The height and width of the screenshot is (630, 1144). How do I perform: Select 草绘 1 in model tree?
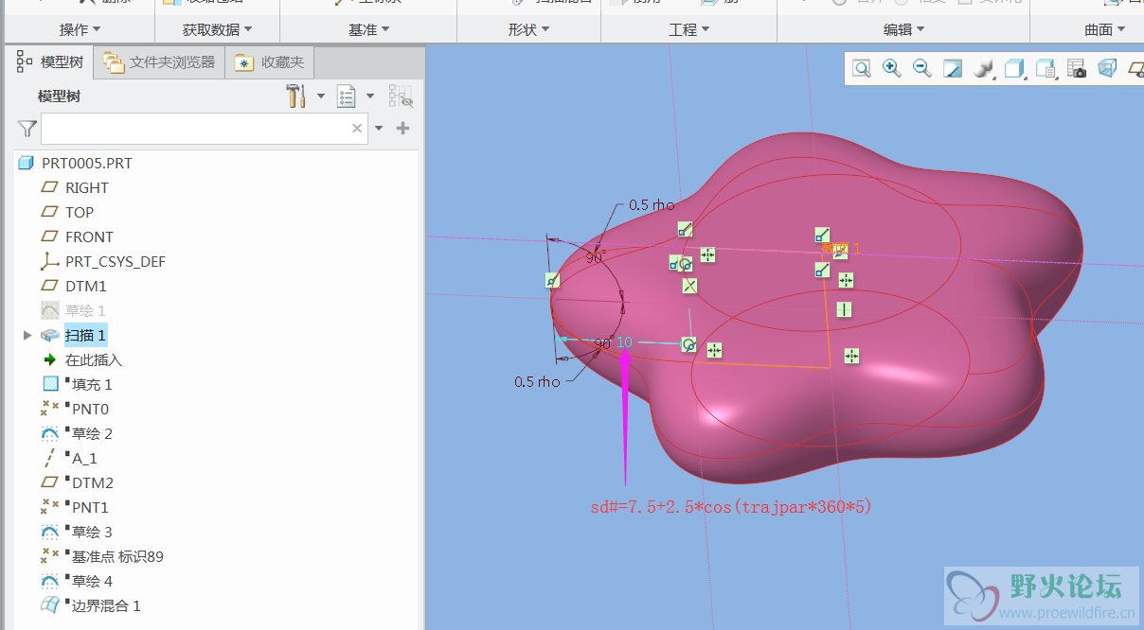[85, 310]
